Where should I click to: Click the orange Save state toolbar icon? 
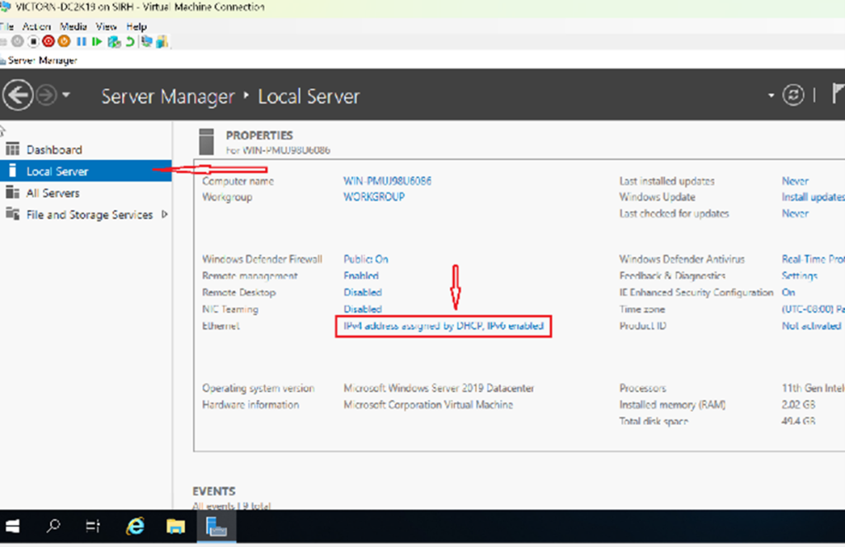tap(64, 41)
